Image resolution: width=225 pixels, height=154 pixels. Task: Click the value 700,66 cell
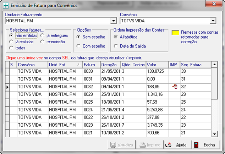click(157, 133)
